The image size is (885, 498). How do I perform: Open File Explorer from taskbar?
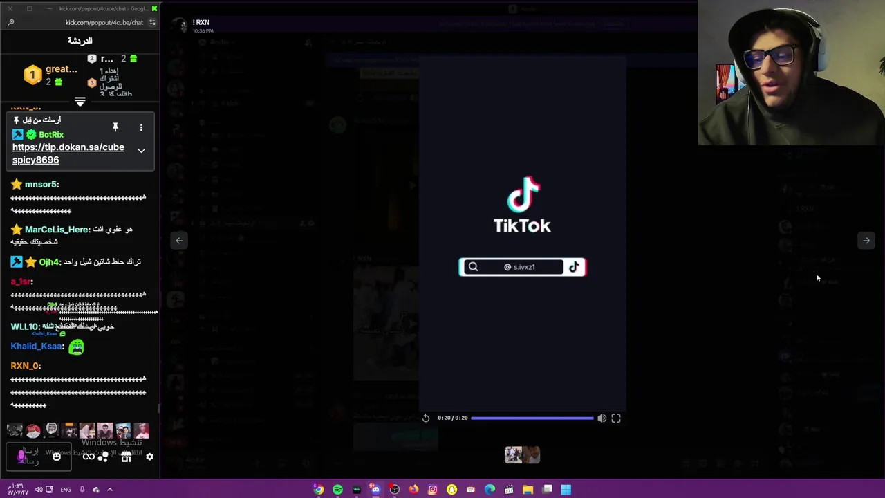(x=528, y=490)
